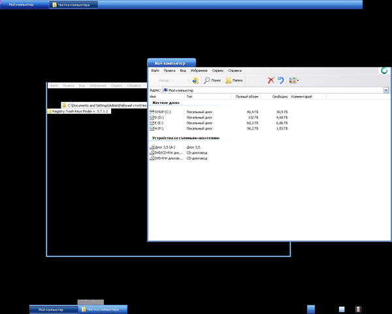Click the Диск 3,5 type cell
The height and width of the screenshot is (314, 392).
(x=193, y=147)
